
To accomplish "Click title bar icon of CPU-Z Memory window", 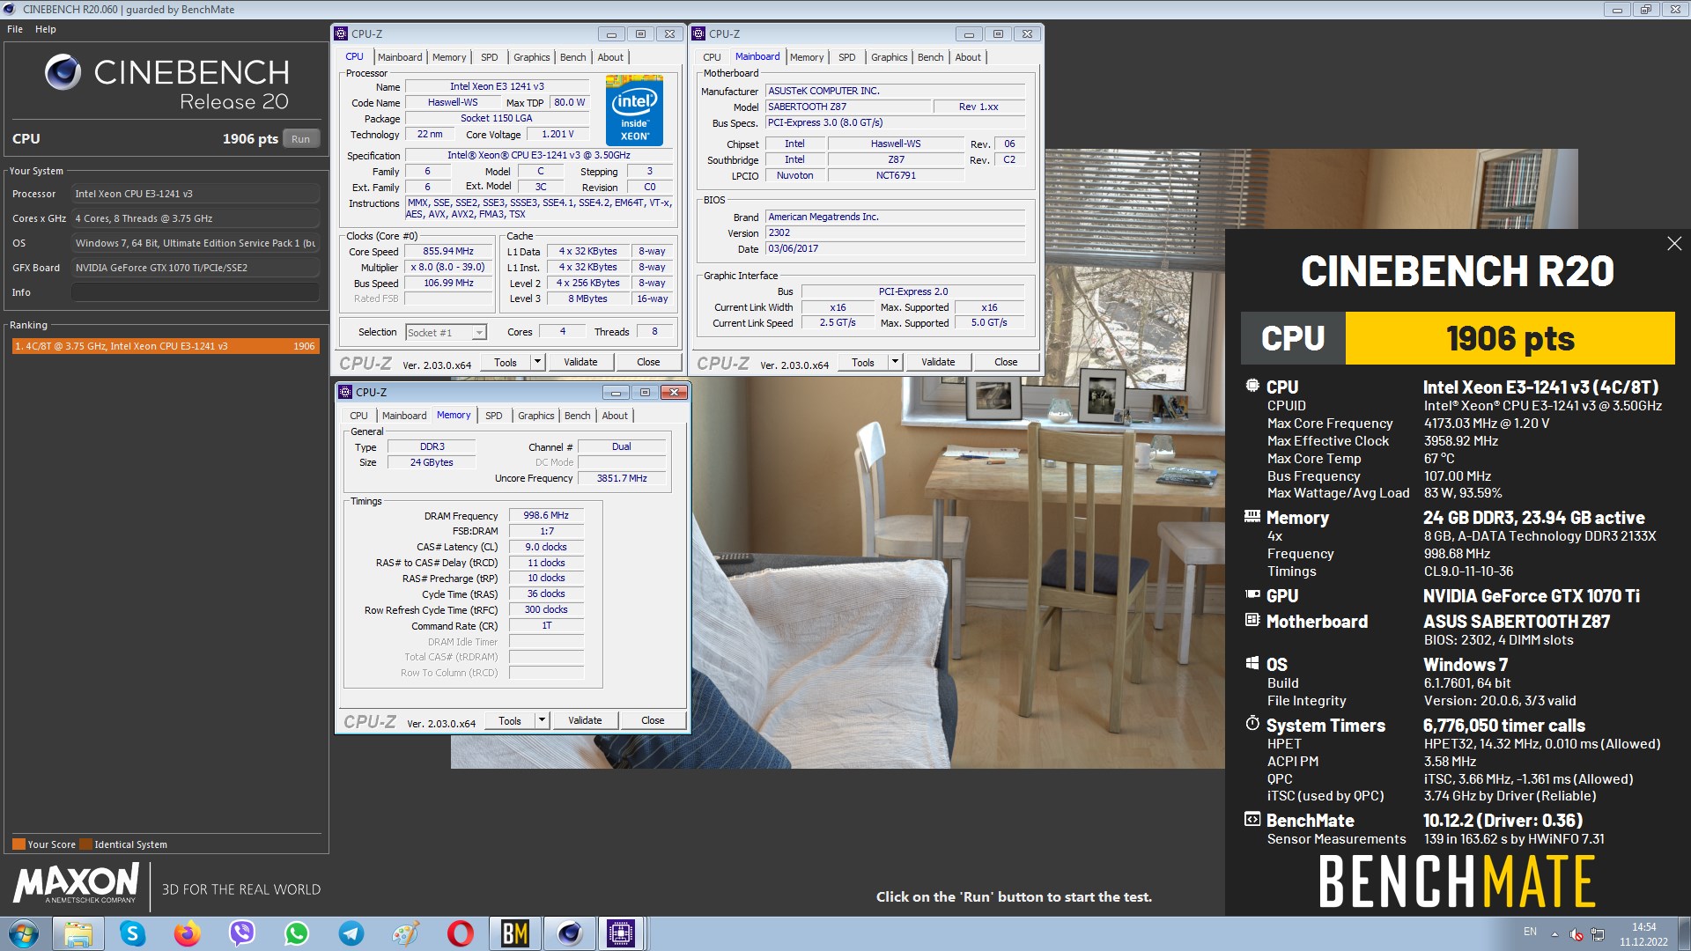I will click(x=346, y=392).
